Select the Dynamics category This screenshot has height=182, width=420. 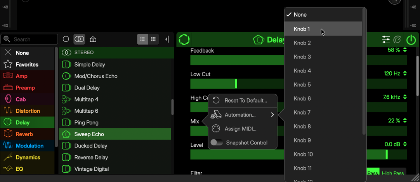click(x=27, y=158)
